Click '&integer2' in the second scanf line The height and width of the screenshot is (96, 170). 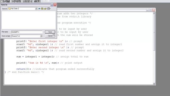(42, 50)
